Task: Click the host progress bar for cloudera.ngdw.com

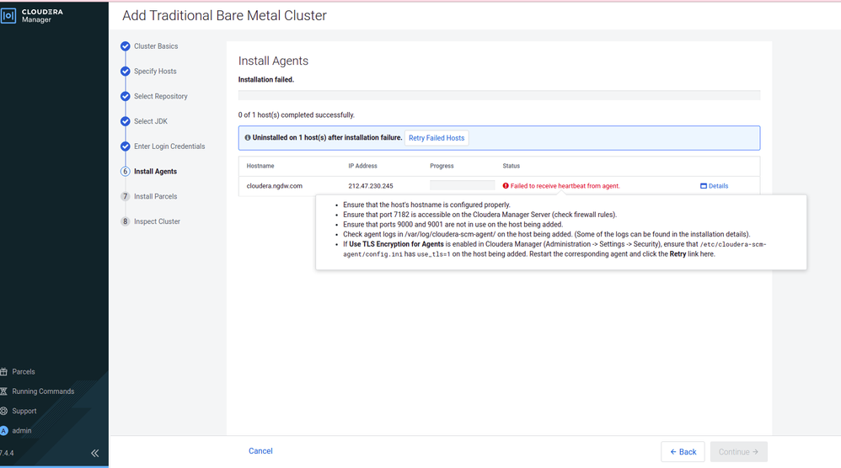Action: pyautogui.click(x=463, y=185)
